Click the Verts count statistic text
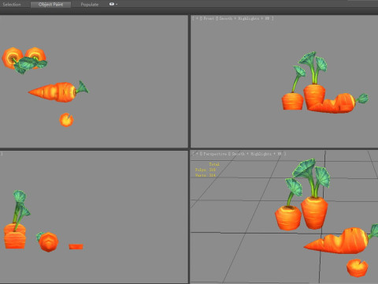378x284 pixels. (x=206, y=175)
